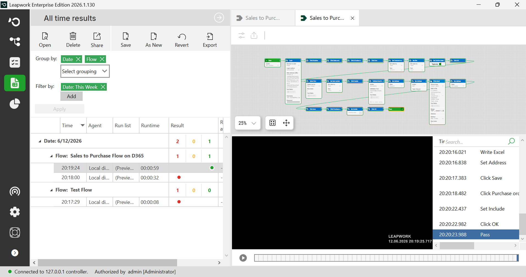Collapse the Test Flow group
The height and width of the screenshot is (277, 526).
pos(51,190)
